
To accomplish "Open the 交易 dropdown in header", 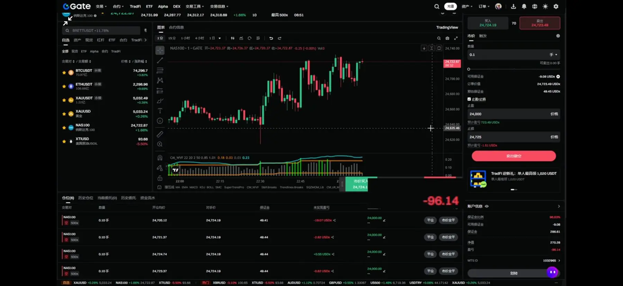I will pos(101,6).
